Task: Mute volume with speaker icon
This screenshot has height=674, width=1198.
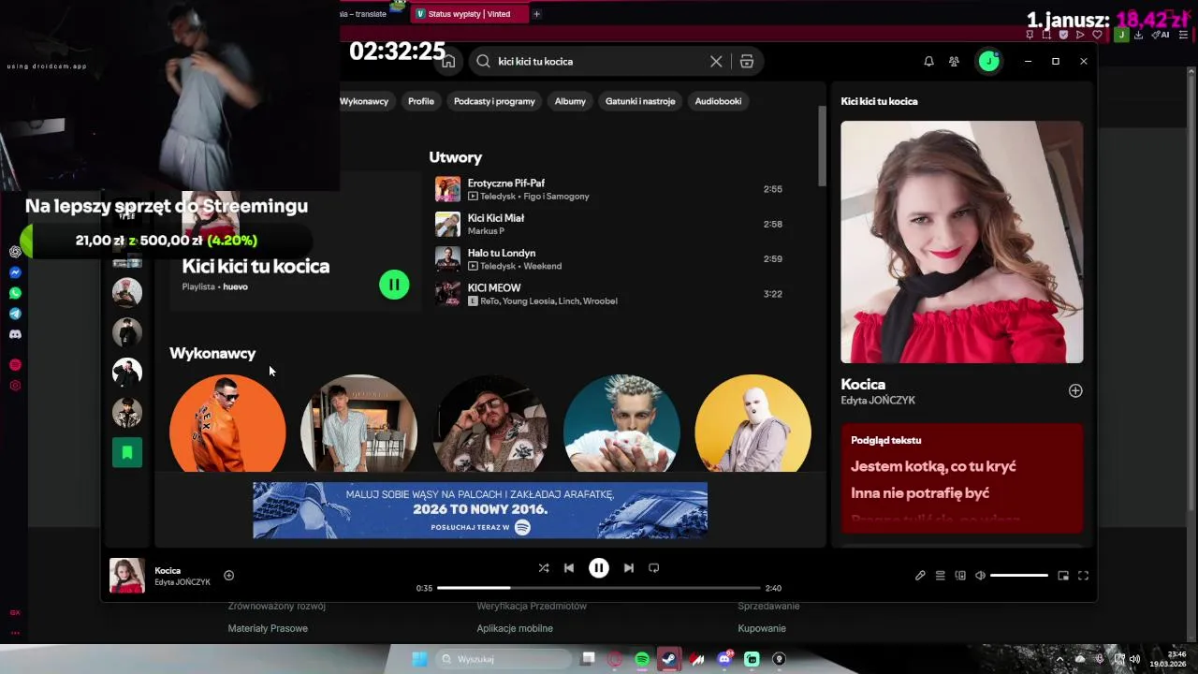Action: coord(980,576)
